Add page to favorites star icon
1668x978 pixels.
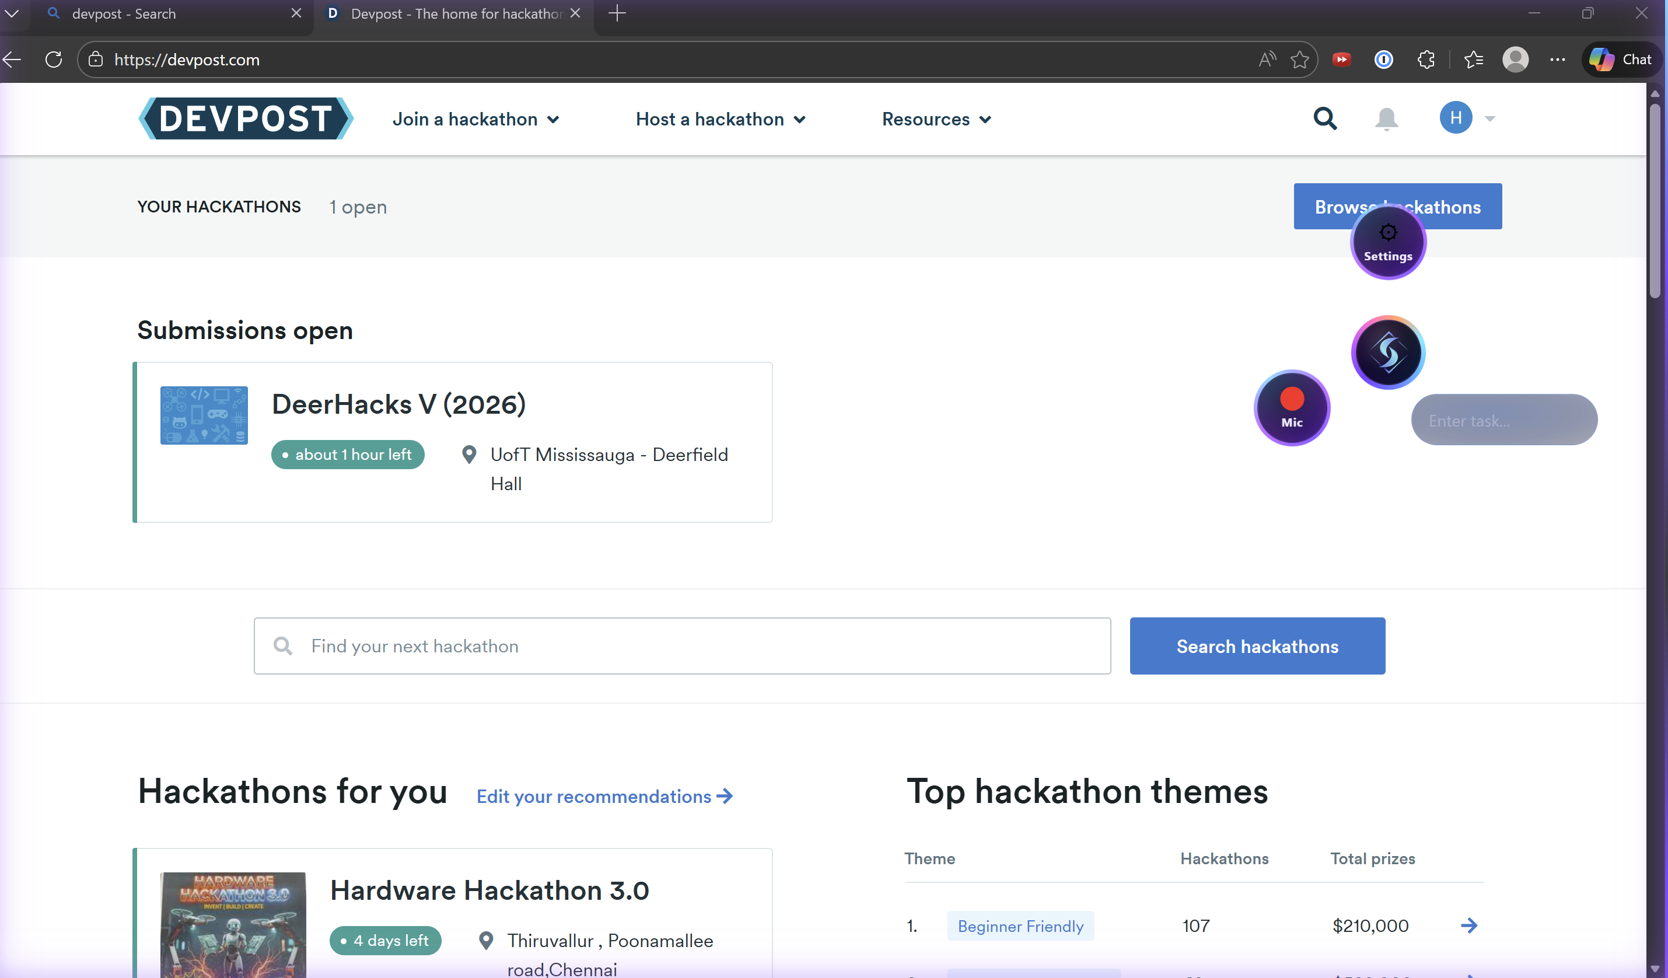tap(1299, 60)
